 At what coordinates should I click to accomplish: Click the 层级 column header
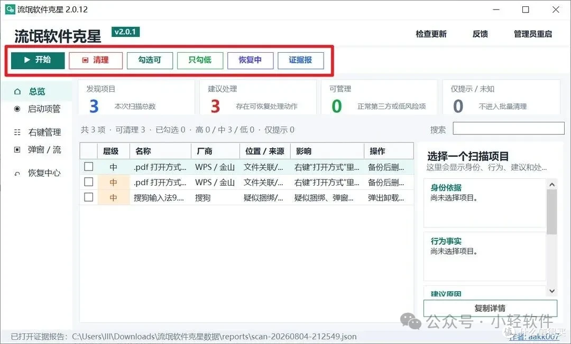pos(114,151)
